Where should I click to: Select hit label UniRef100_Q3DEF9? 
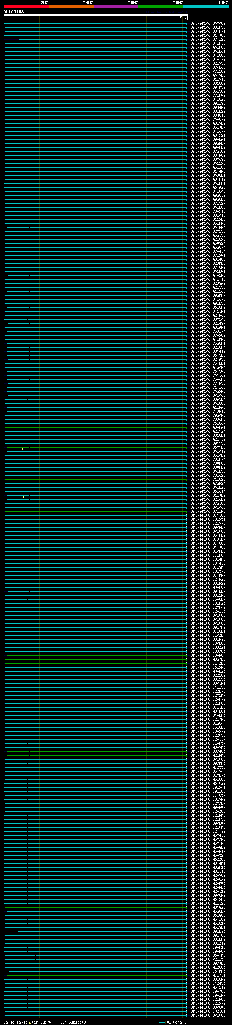tap(208, 940)
